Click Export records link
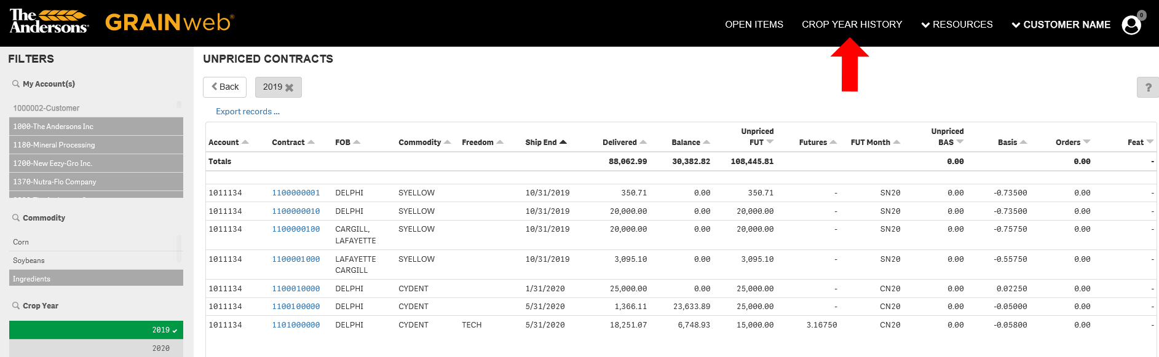1159x357 pixels. coord(248,111)
